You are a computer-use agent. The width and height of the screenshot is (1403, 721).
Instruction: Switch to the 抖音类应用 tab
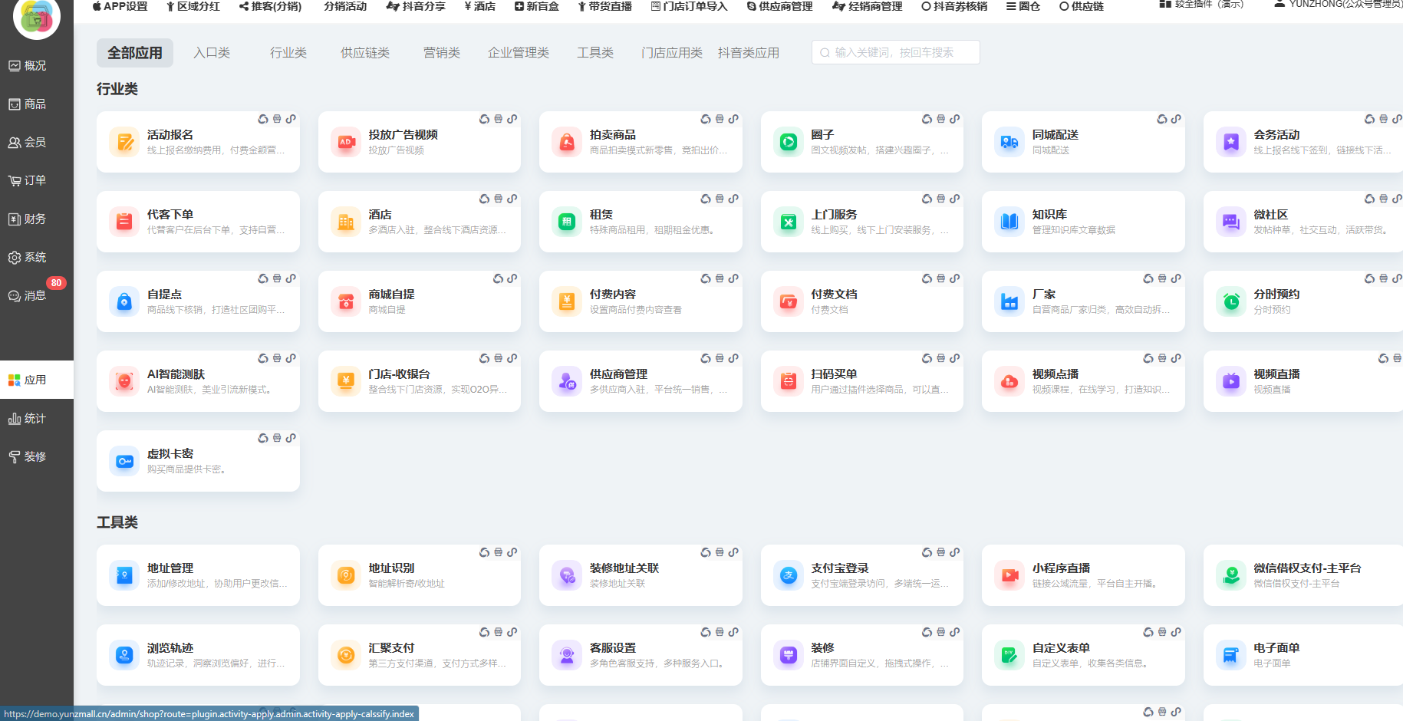click(749, 53)
